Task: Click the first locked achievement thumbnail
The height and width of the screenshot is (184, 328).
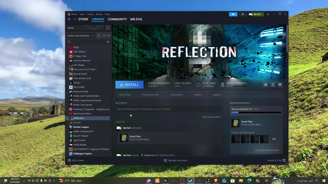Action: 235,139
